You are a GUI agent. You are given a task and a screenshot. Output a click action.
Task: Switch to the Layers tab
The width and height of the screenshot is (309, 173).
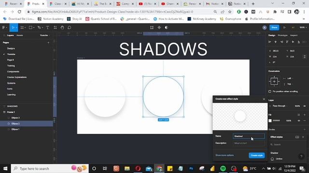coord(10,35)
